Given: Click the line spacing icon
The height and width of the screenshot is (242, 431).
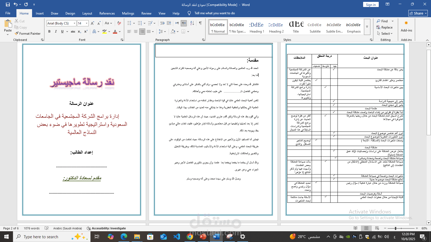Looking at the screenshot, I should pos(161,31).
